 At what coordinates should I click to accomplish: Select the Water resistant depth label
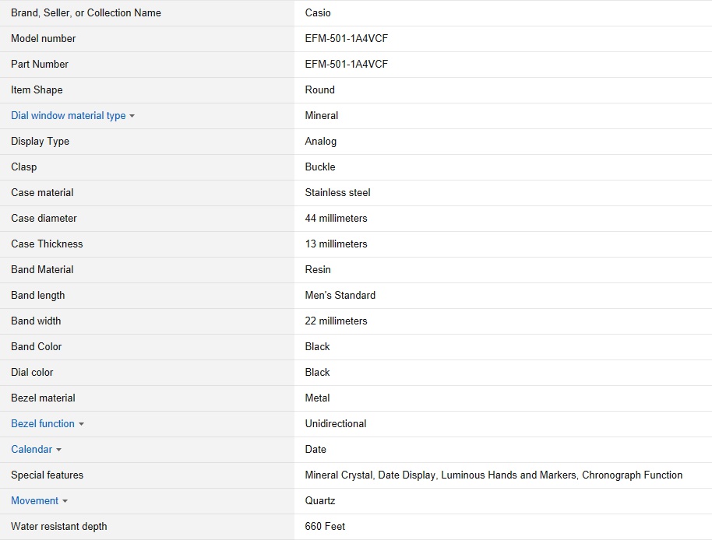59,527
